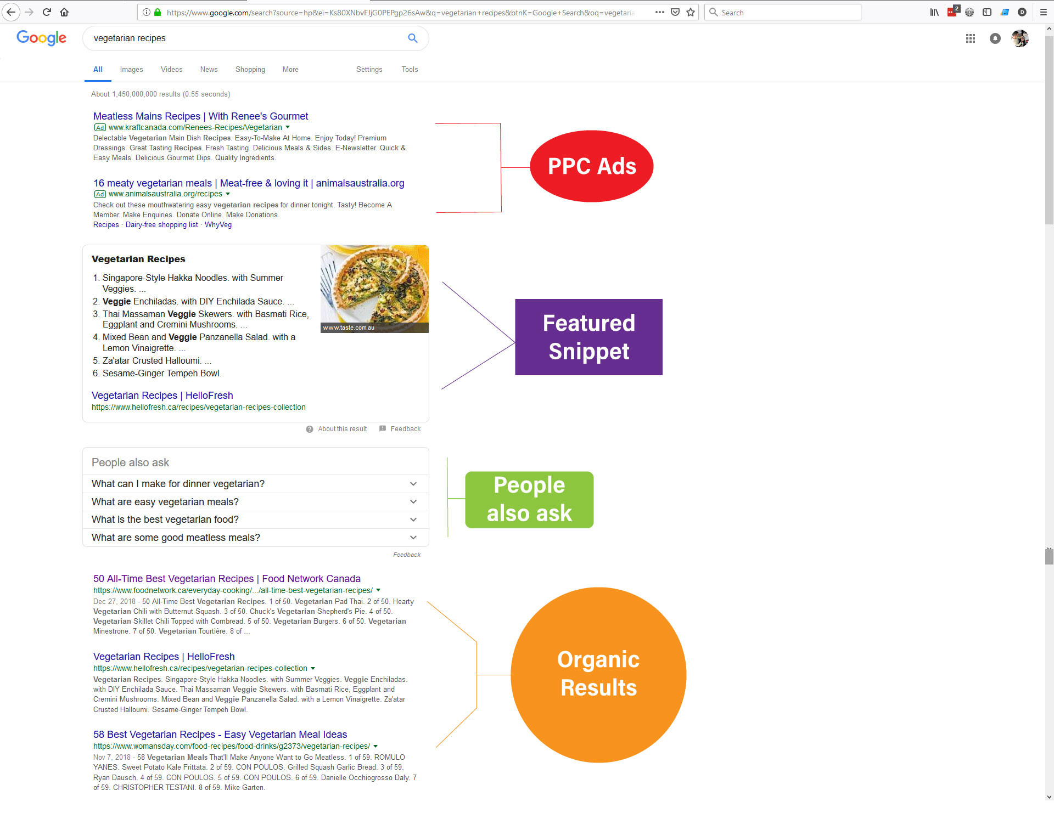Click the Ad badge for kraftcanada result

pyautogui.click(x=100, y=127)
